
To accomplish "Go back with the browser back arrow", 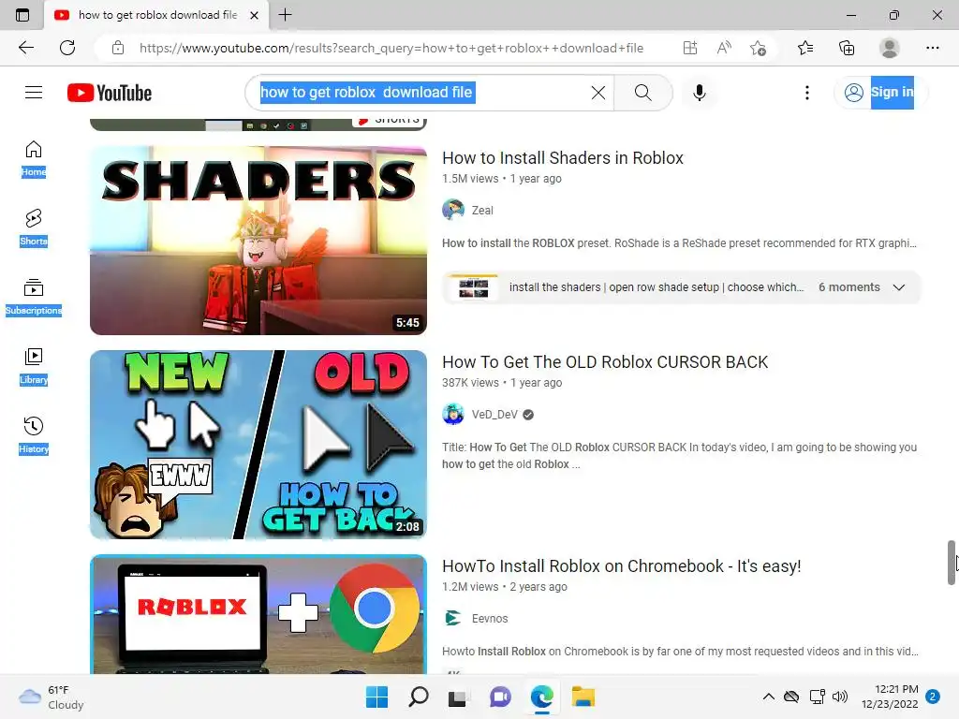I will pyautogui.click(x=25, y=48).
